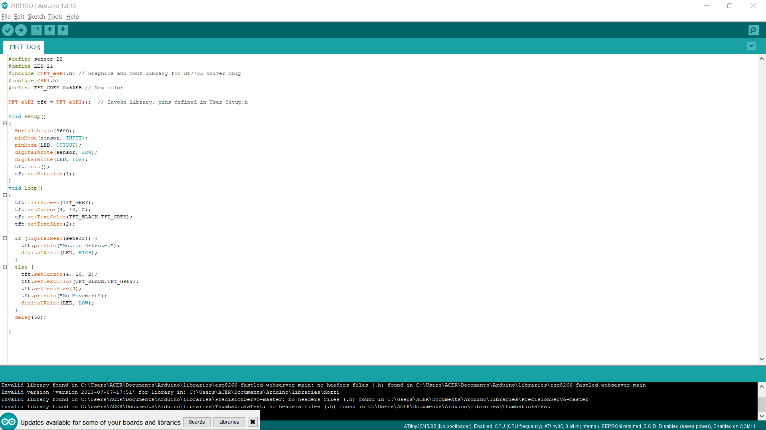Click the editor scroll down arrow
This screenshot has width=766, height=430.
coord(762,359)
